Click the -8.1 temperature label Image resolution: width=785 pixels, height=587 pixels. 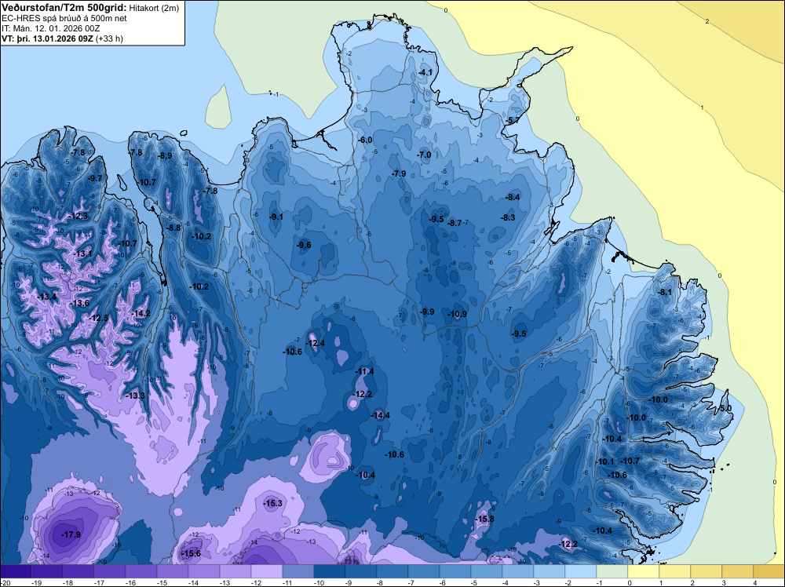pyautogui.click(x=665, y=292)
